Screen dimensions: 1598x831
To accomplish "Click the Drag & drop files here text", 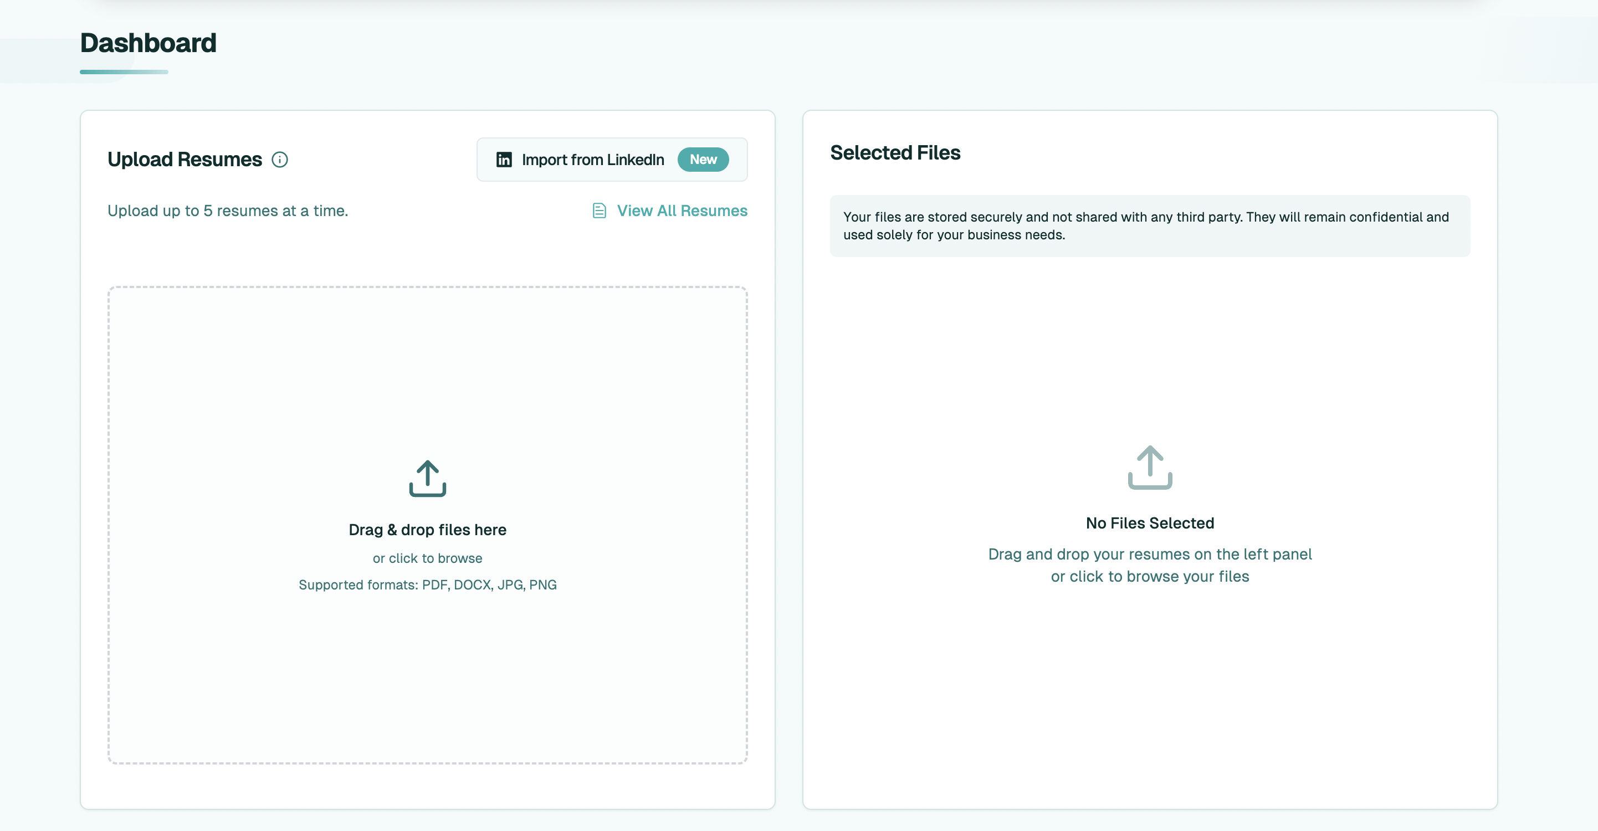I will click(427, 530).
